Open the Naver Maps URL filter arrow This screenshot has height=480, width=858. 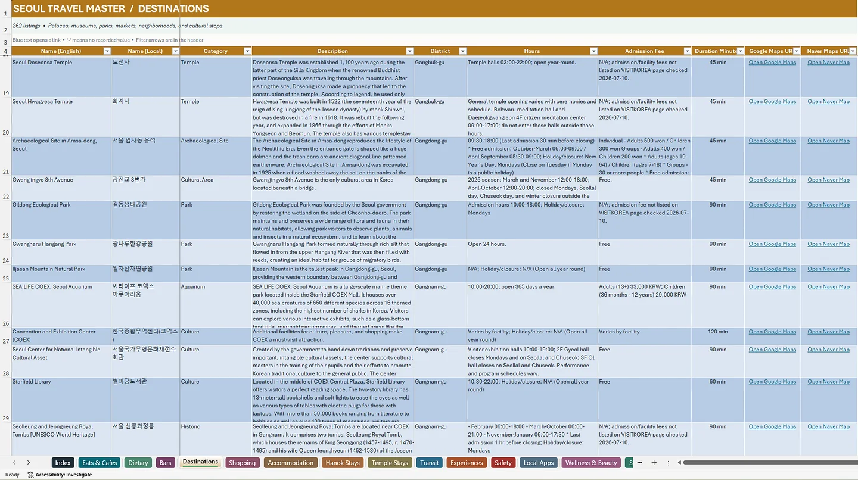pyautogui.click(x=853, y=51)
